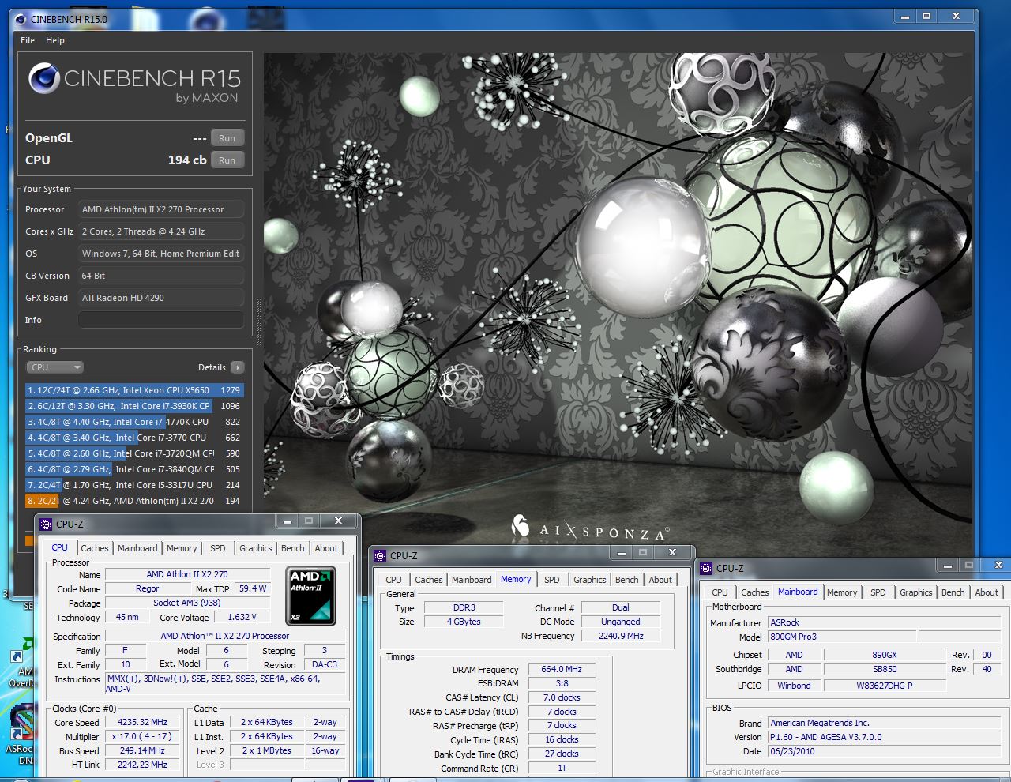Select CPU tab in memory CPU-Z window

point(394,580)
